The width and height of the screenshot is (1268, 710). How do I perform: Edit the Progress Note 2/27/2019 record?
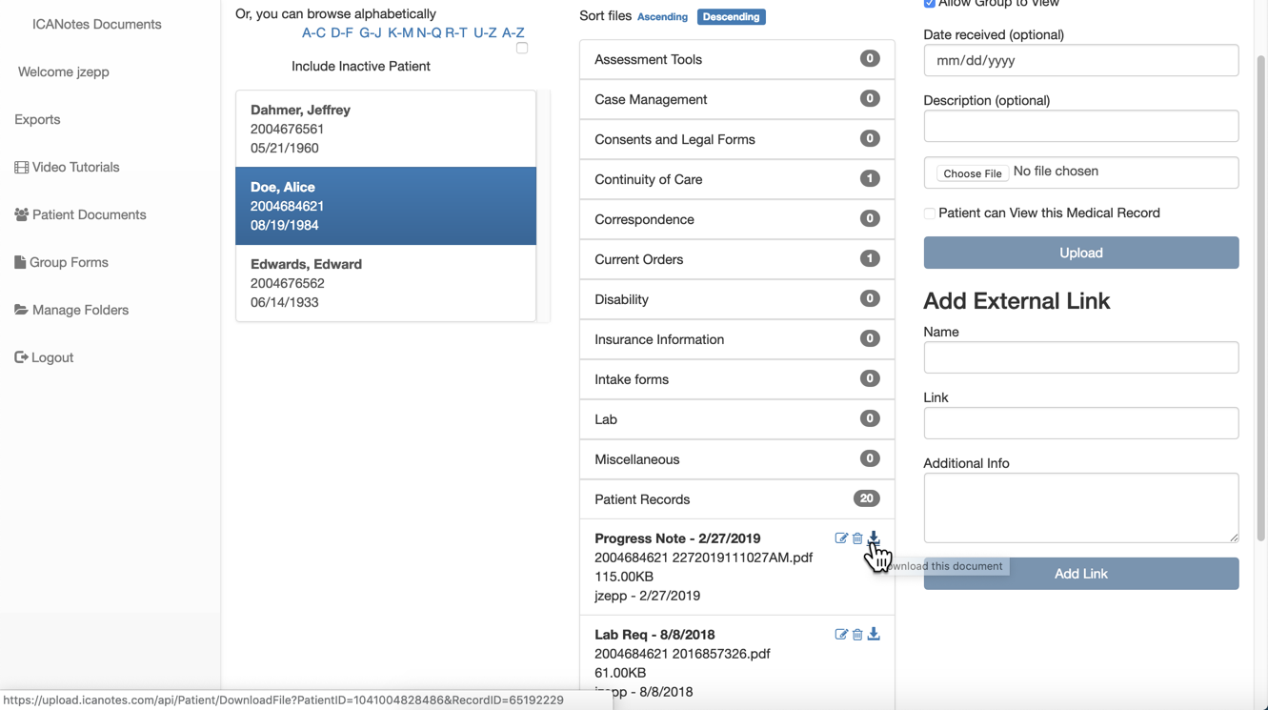tap(841, 538)
